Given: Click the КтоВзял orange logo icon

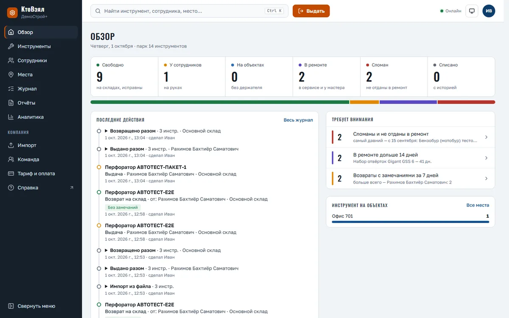Looking at the screenshot, I should point(12,13).
